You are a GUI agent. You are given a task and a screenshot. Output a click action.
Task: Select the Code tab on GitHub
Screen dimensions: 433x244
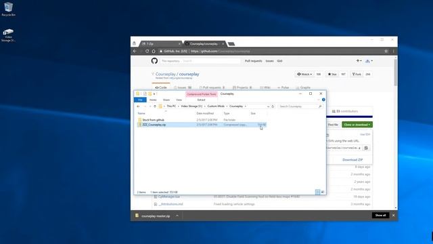click(161, 87)
